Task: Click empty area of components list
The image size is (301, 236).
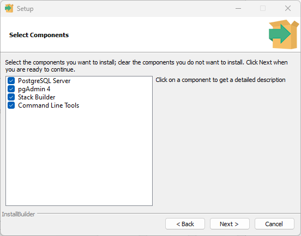Action: coord(79,158)
